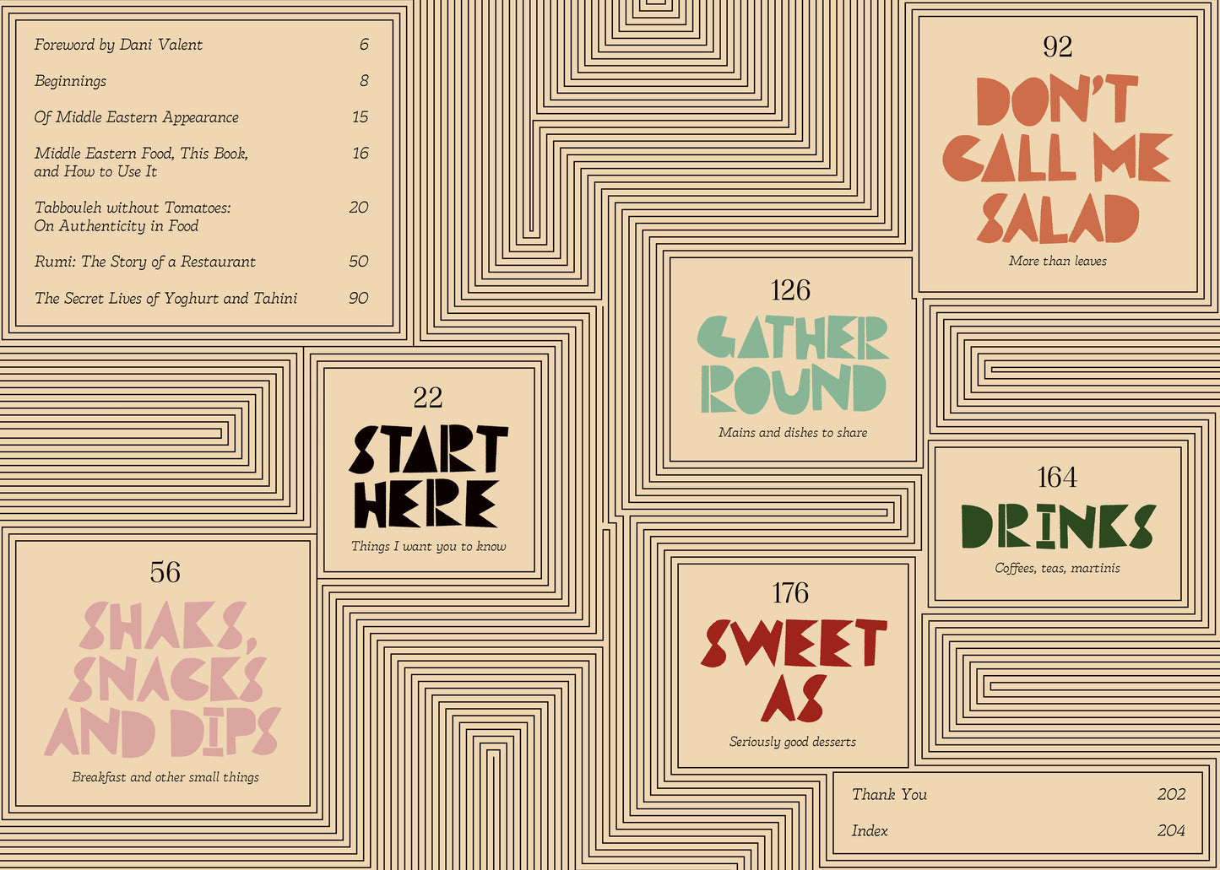Click the Coffees, teas, martinis subtitle
The height and width of the screenshot is (870, 1220).
pyautogui.click(x=1057, y=569)
